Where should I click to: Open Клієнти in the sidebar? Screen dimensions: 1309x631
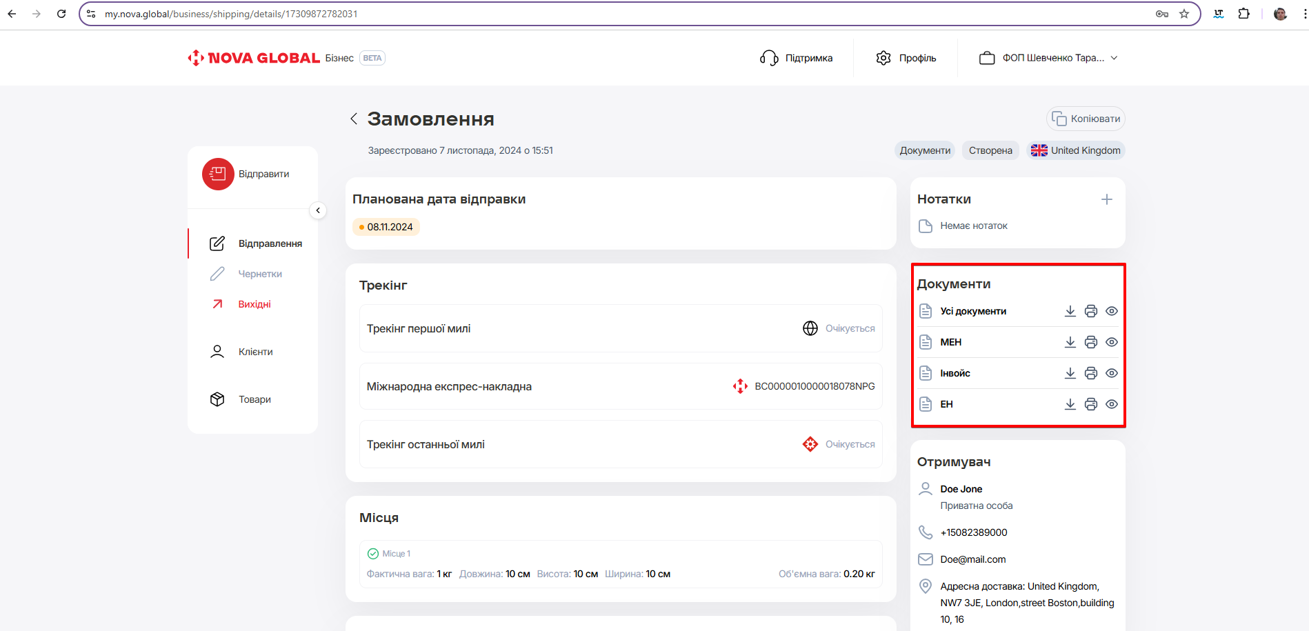click(x=255, y=352)
